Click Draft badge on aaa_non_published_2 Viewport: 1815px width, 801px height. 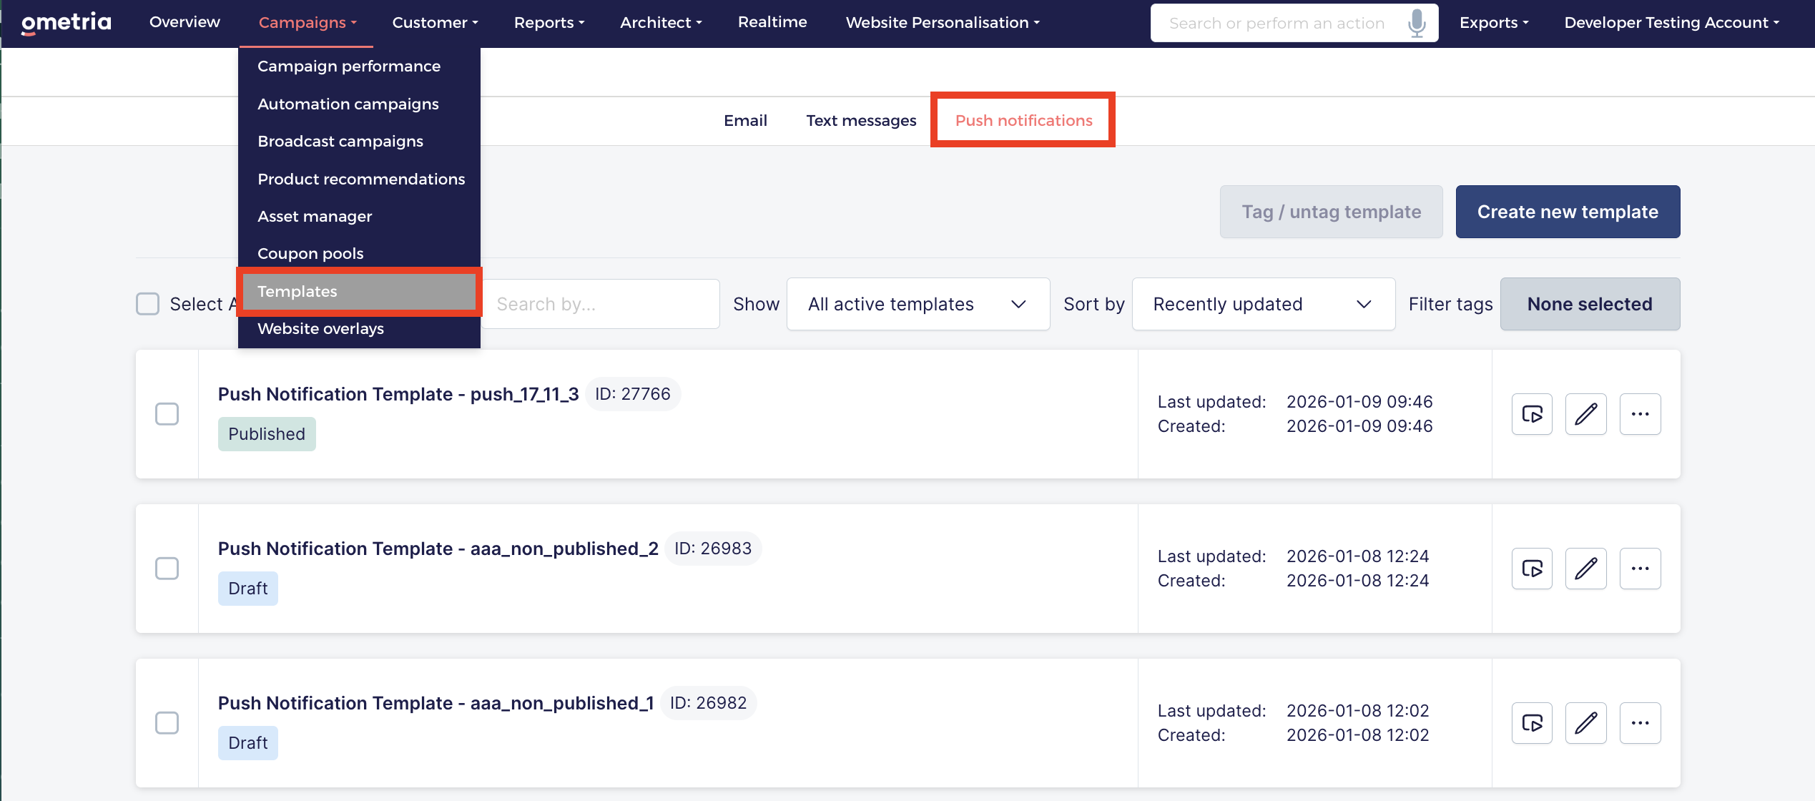coord(247,589)
